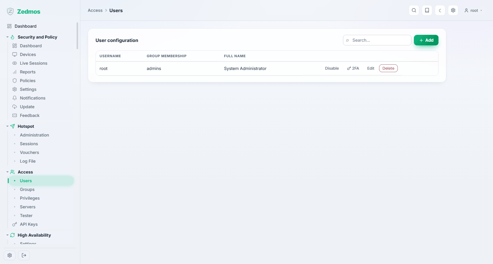Click the logout icon in sidebar footer
Image resolution: width=493 pixels, height=264 pixels.
pyautogui.click(x=24, y=255)
